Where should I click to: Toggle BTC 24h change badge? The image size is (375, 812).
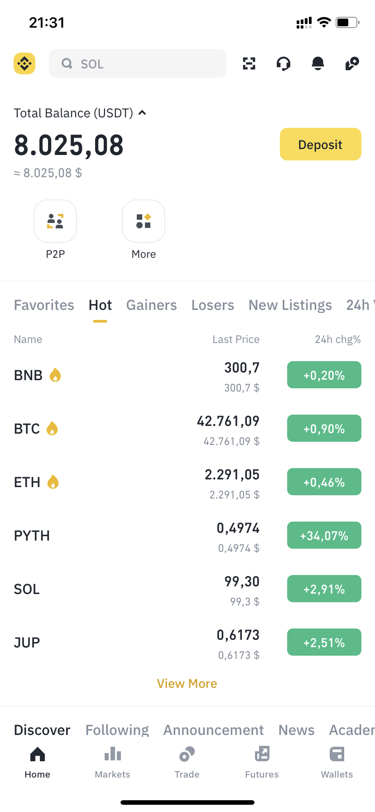coord(324,429)
